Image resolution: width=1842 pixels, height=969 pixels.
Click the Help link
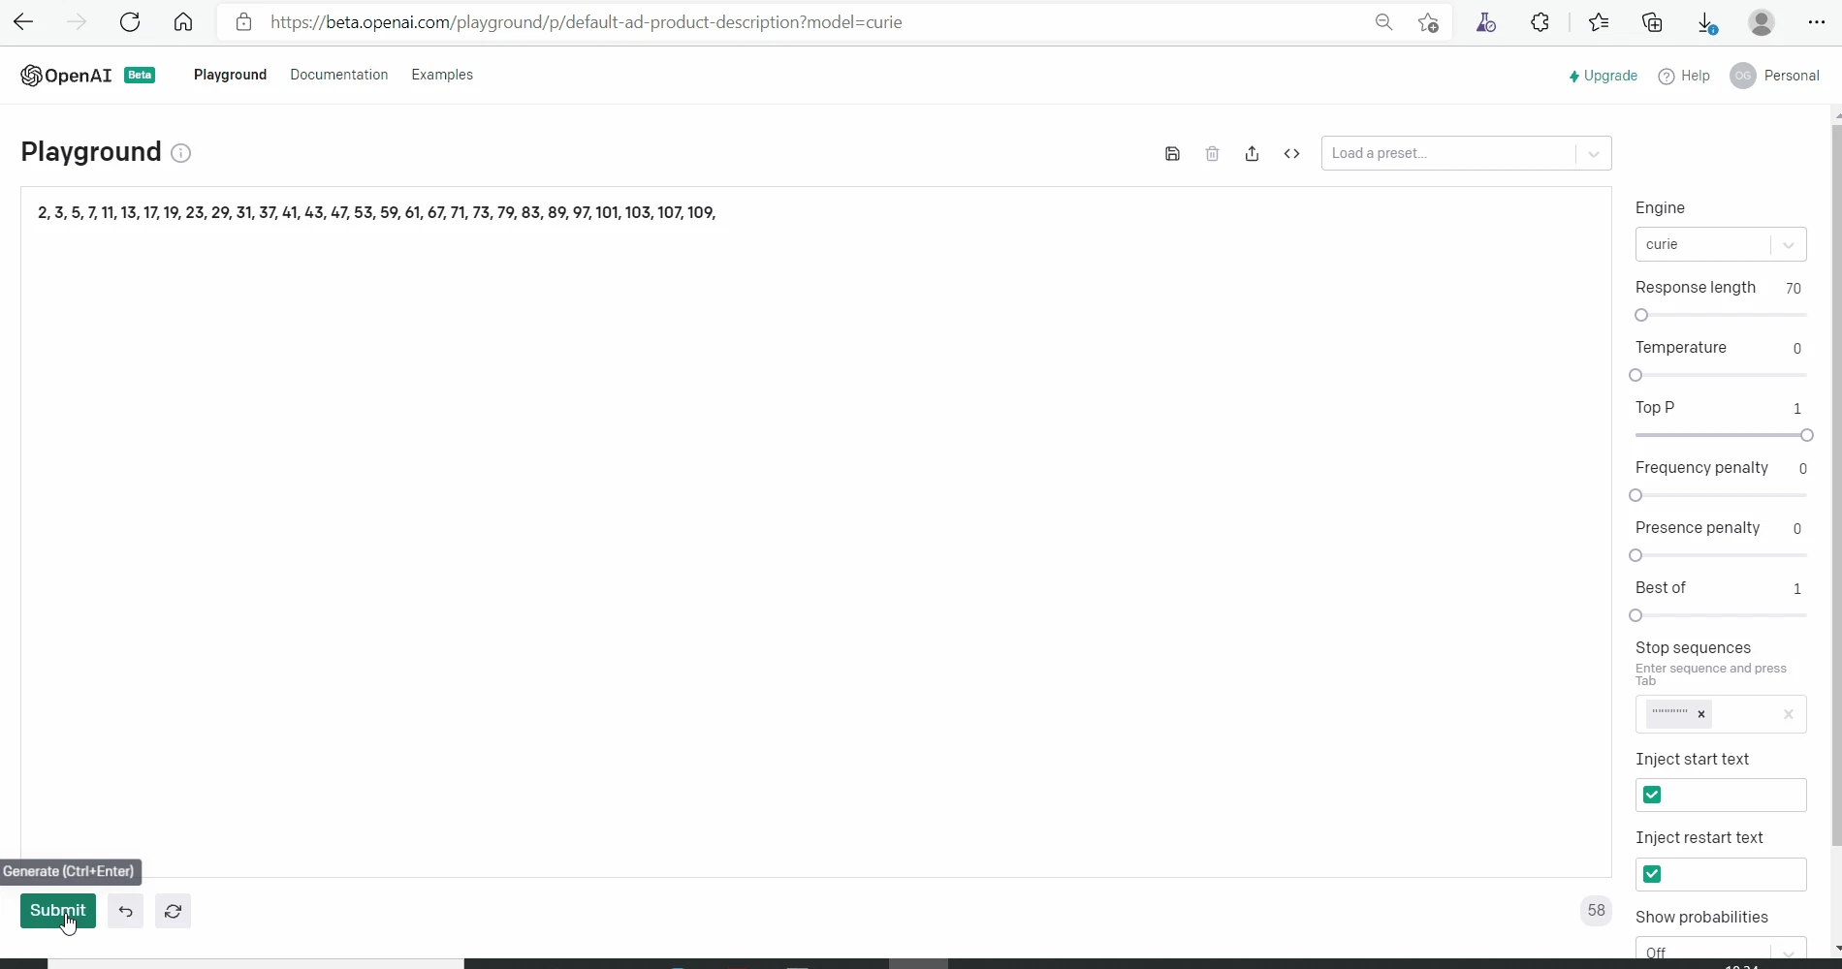[x=1684, y=76]
